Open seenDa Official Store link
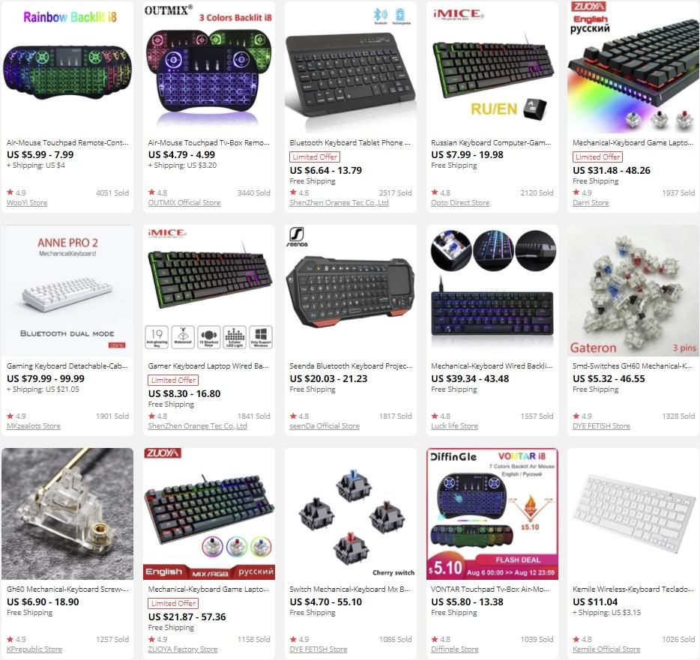The image size is (700, 660). coord(324,426)
